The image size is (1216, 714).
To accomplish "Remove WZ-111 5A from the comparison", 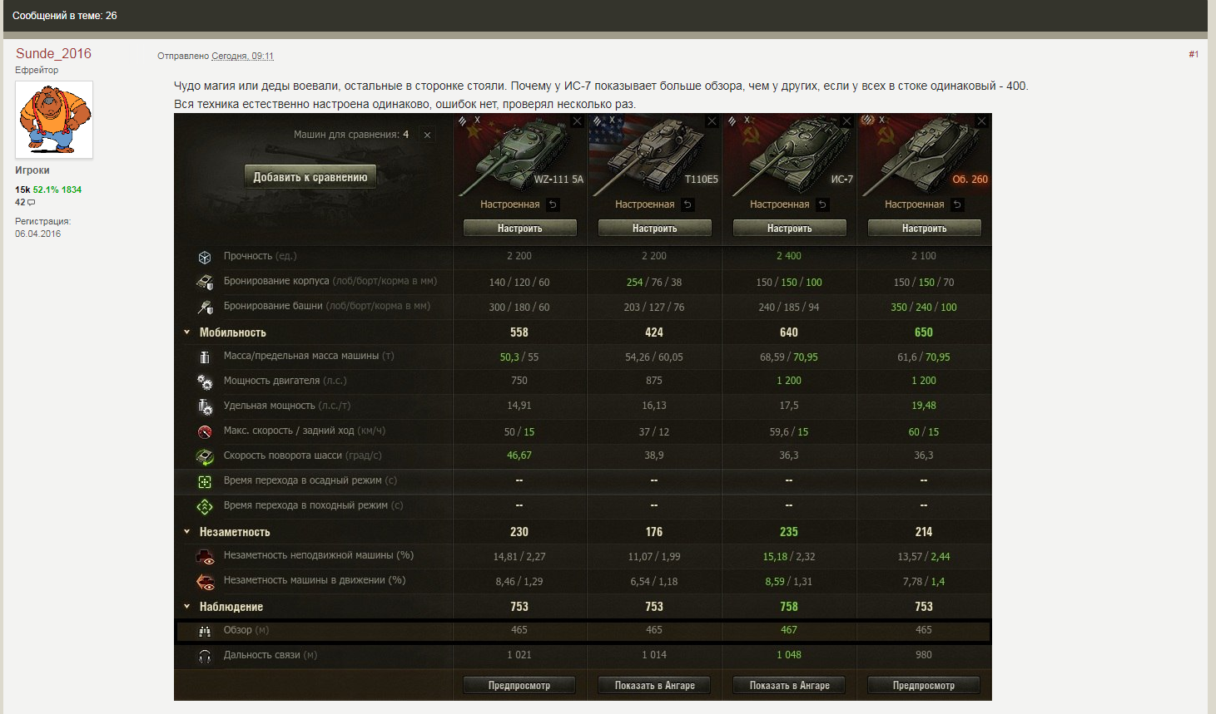I will (x=577, y=121).
